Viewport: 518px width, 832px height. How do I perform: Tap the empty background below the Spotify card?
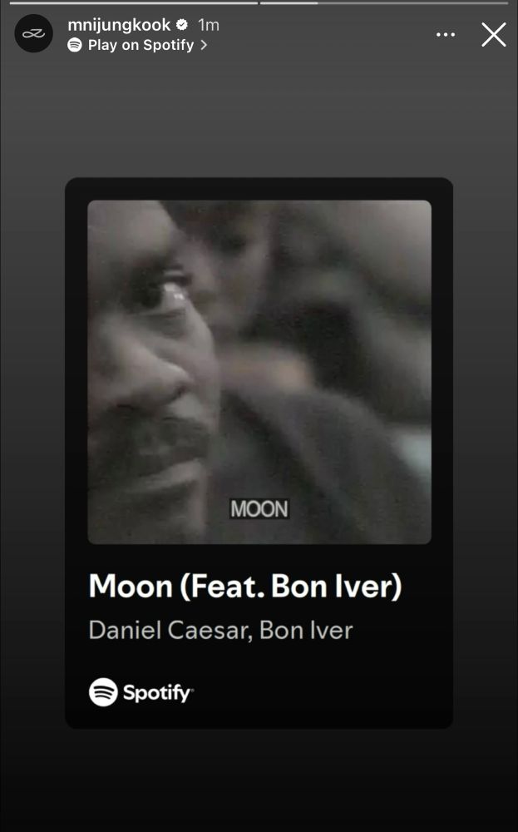pos(259,780)
